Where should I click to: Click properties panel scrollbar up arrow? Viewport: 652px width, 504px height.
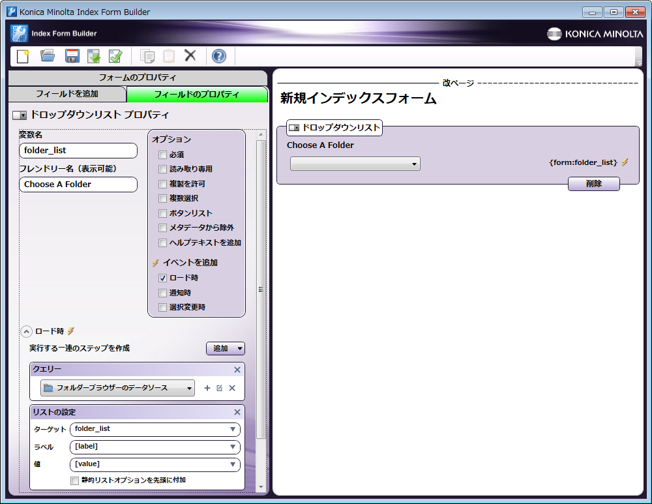tap(261, 135)
